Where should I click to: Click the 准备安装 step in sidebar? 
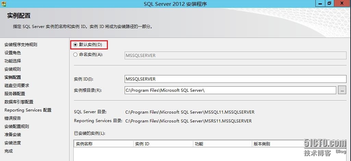(x=13, y=135)
